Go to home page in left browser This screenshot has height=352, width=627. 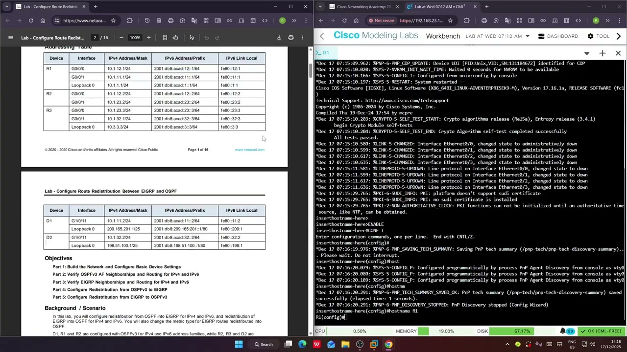click(x=43, y=21)
